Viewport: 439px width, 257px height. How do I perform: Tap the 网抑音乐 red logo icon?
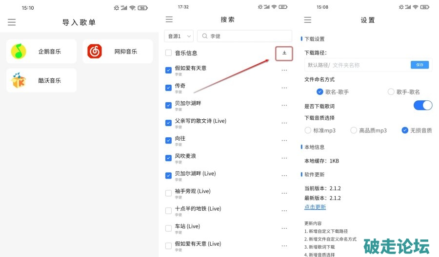(95, 51)
